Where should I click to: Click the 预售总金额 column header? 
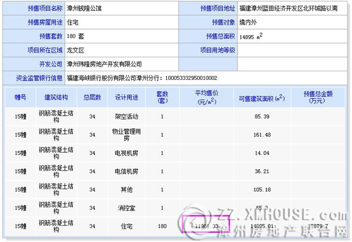318,97
